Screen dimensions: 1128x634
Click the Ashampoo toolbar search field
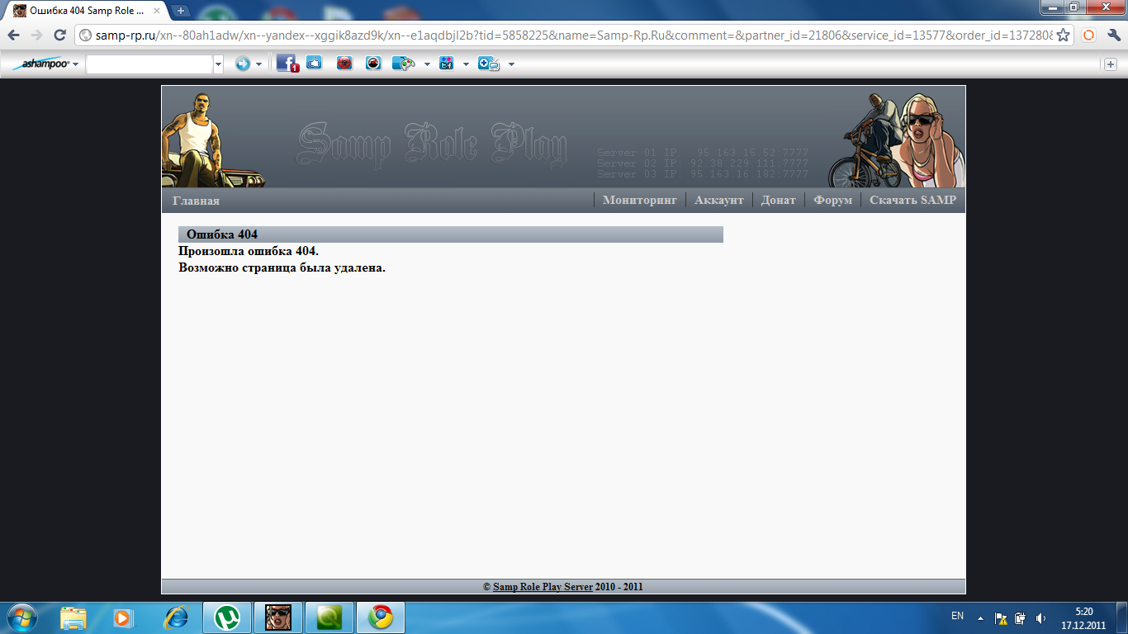pos(149,64)
